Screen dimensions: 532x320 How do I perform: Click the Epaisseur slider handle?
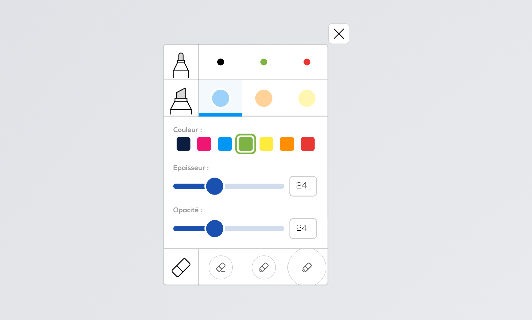tap(215, 186)
